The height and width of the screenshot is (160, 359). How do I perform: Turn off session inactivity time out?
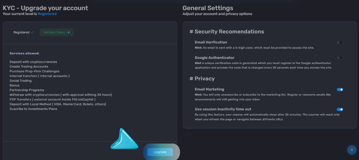click(x=340, y=109)
